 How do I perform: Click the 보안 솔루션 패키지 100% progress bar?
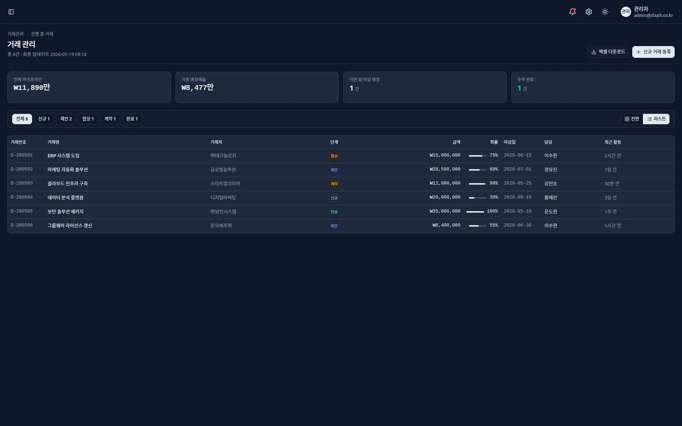click(x=475, y=212)
